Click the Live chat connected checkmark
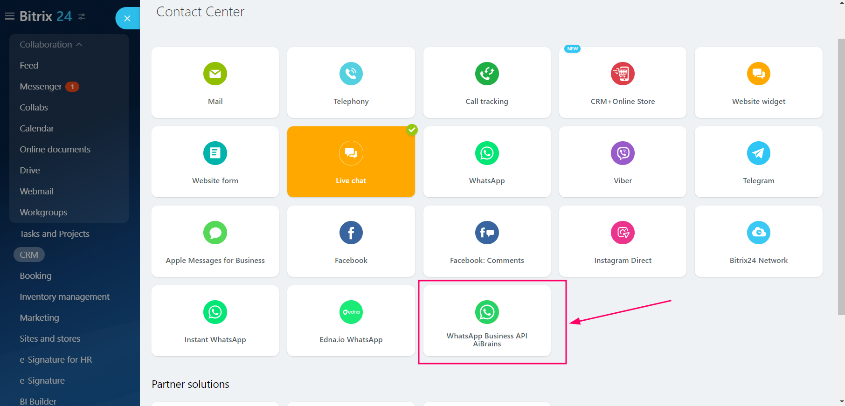 pos(412,130)
